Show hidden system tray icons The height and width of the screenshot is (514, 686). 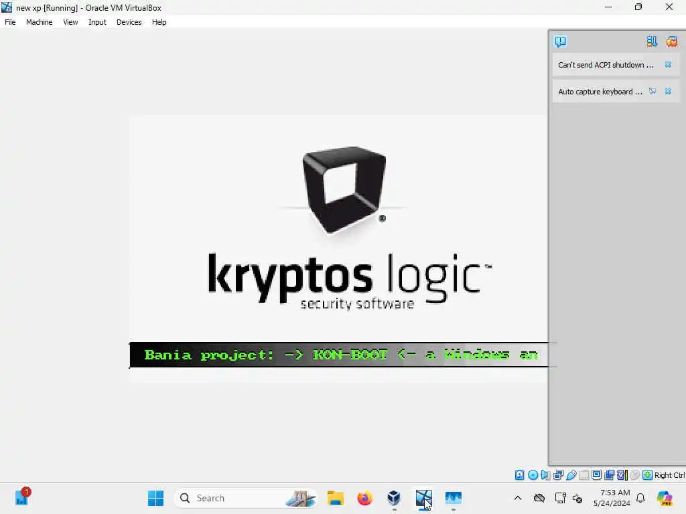tap(518, 498)
